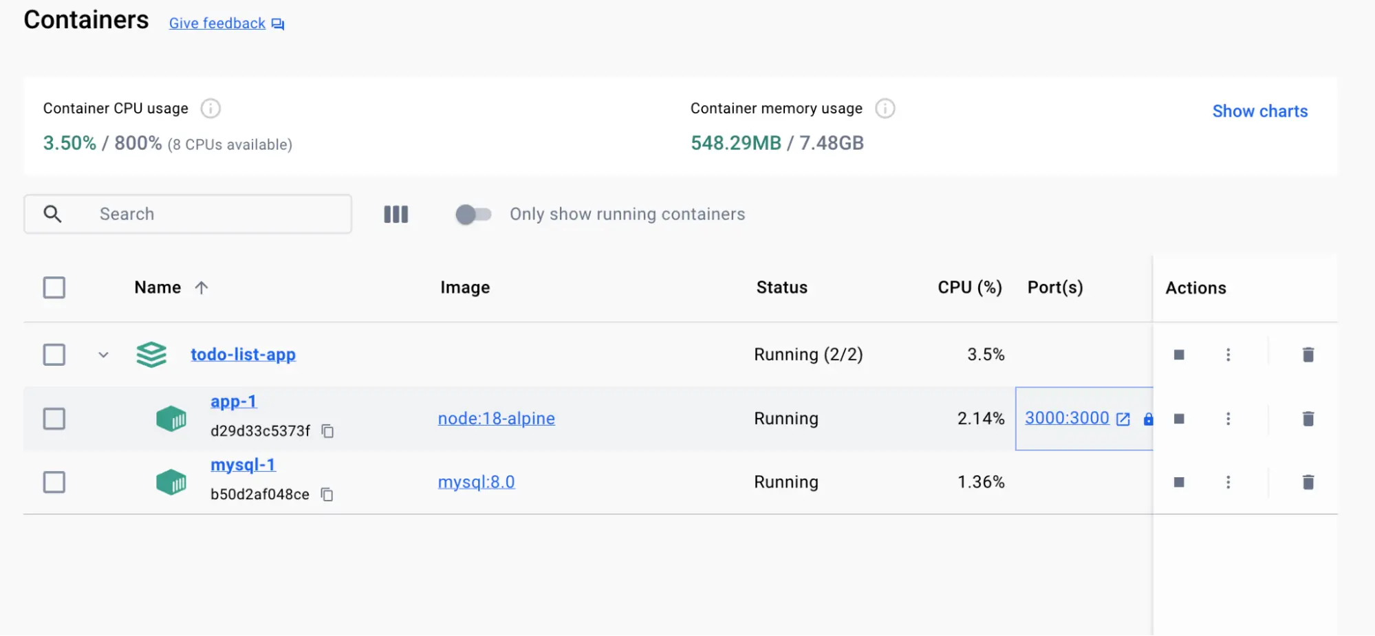Delete the app-1 container

point(1308,418)
